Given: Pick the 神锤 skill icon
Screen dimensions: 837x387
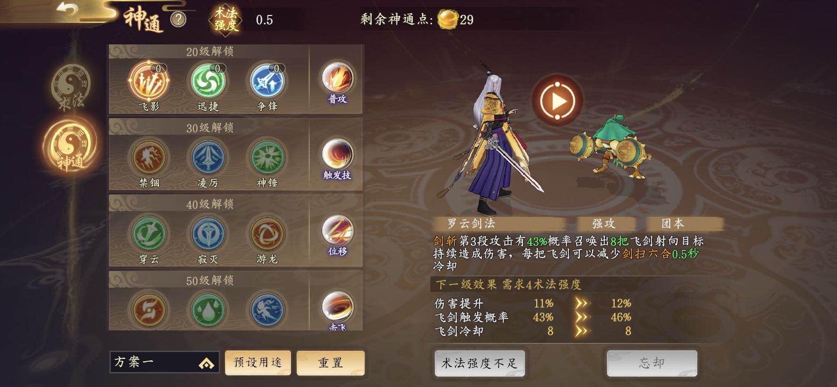Looking at the screenshot, I should click(x=267, y=158).
